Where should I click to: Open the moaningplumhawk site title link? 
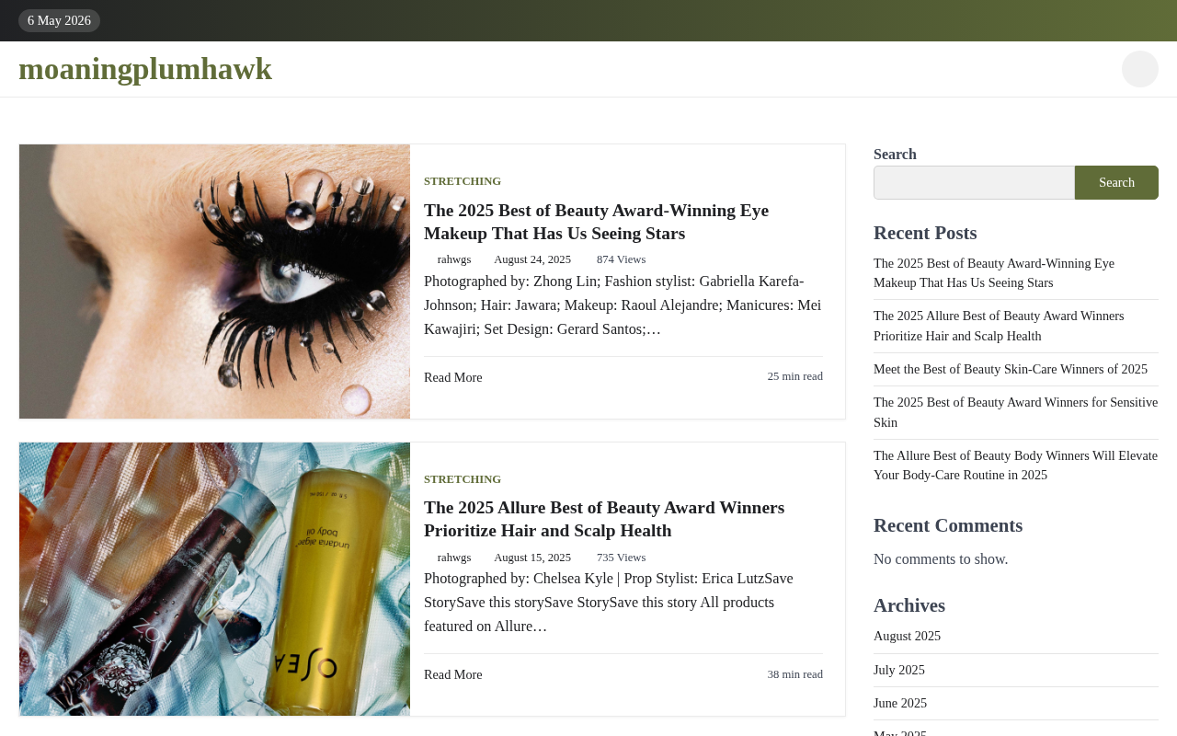click(x=145, y=69)
